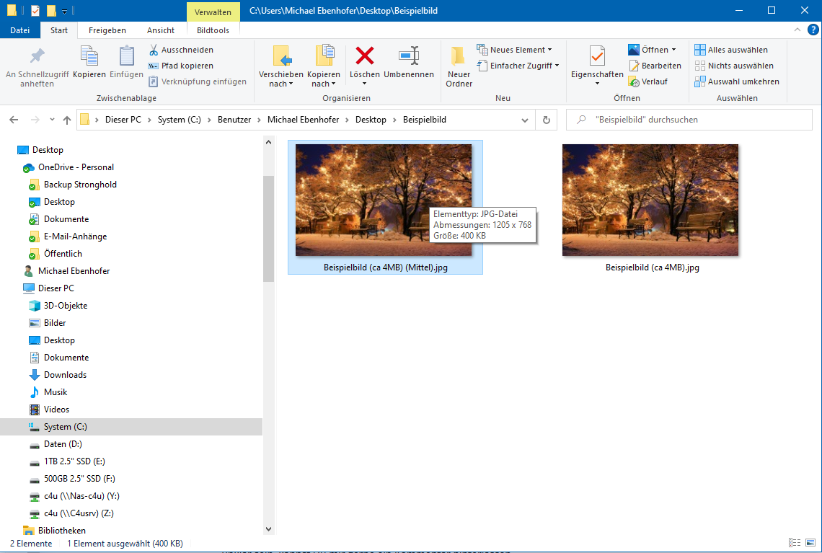Switch to the Ansicht tab
The height and width of the screenshot is (553, 822).
pos(160,30)
